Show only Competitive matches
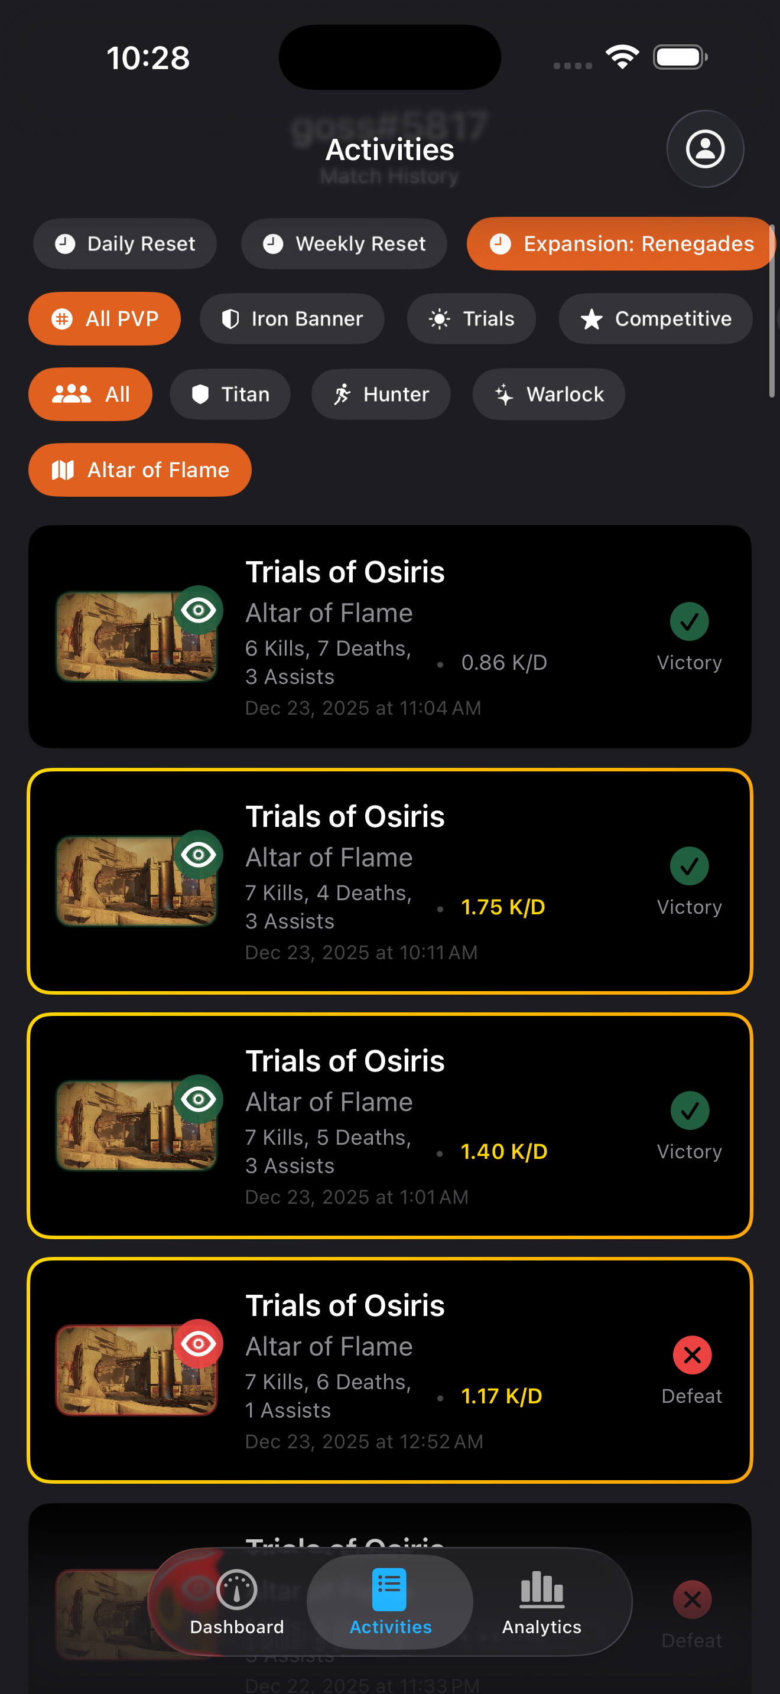The height and width of the screenshot is (1694, 780). tap(655, 319)
